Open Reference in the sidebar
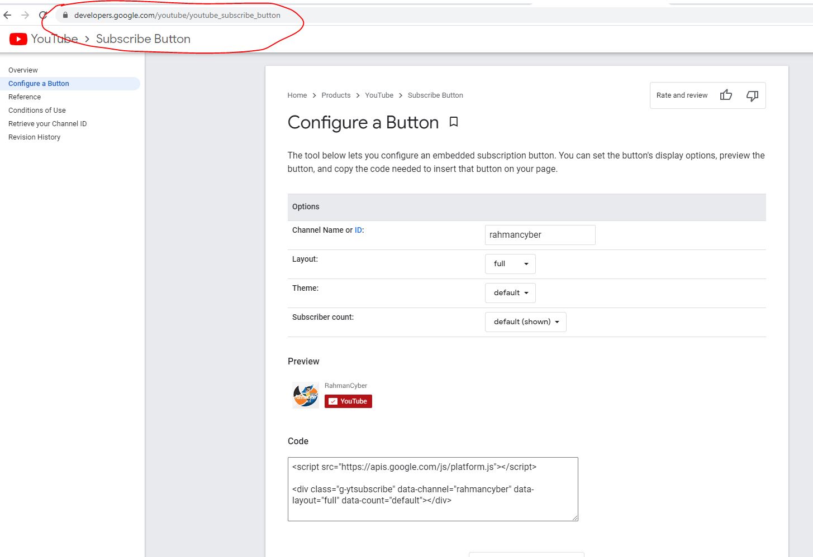The width and height of the screenshot is (813, 557). (x=25, y=97)
